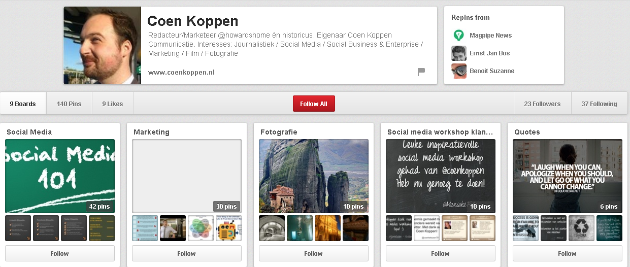The image size is (630, 267).
Task: Open first small thumbnail in Marketing board
Action: click(x=145, y=228)
